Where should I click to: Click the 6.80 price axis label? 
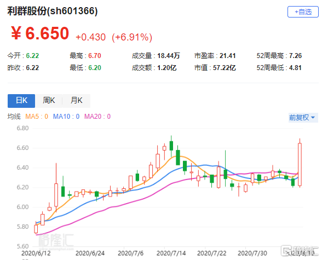(22, 128)
